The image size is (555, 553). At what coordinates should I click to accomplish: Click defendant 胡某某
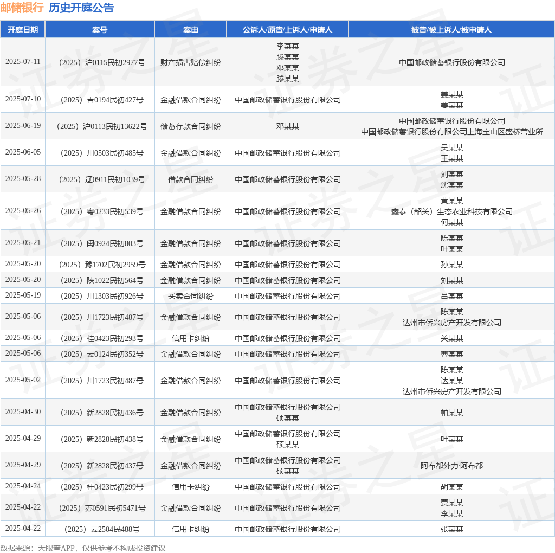pos(452,487)
